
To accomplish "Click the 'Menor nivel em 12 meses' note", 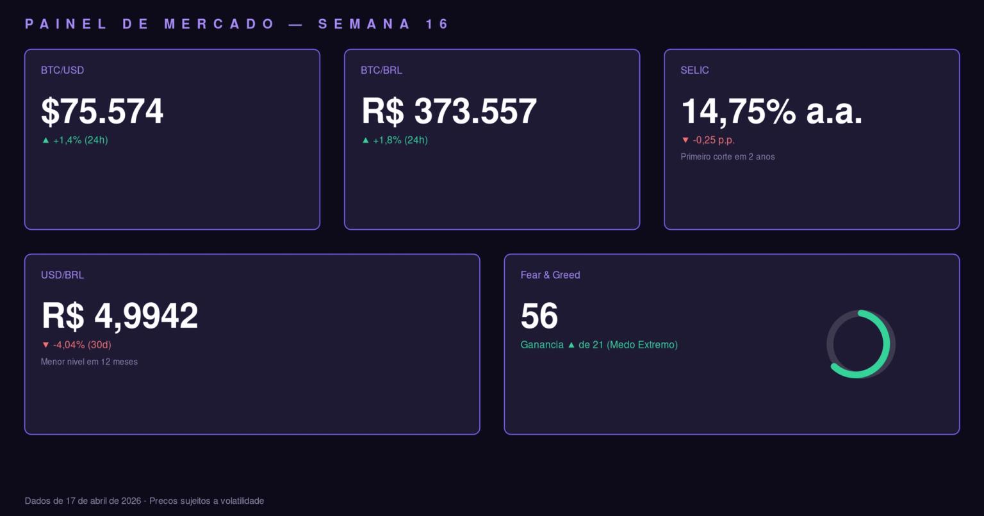I will [x=89, y=362].
